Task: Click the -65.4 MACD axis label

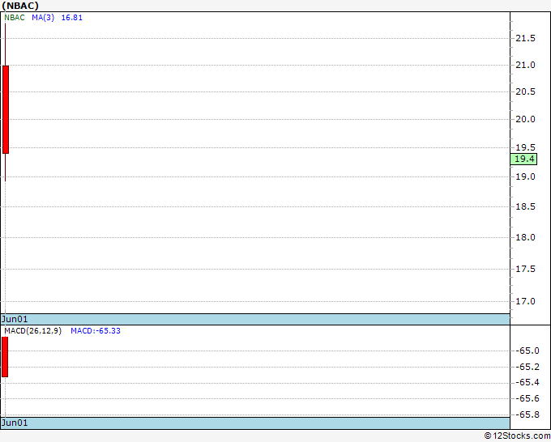Action: tap(528, 382)
